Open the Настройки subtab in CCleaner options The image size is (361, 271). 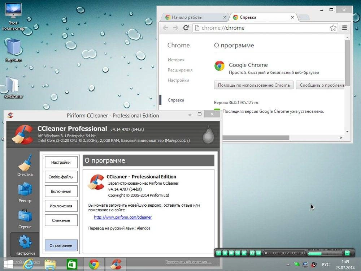[61, 162]
